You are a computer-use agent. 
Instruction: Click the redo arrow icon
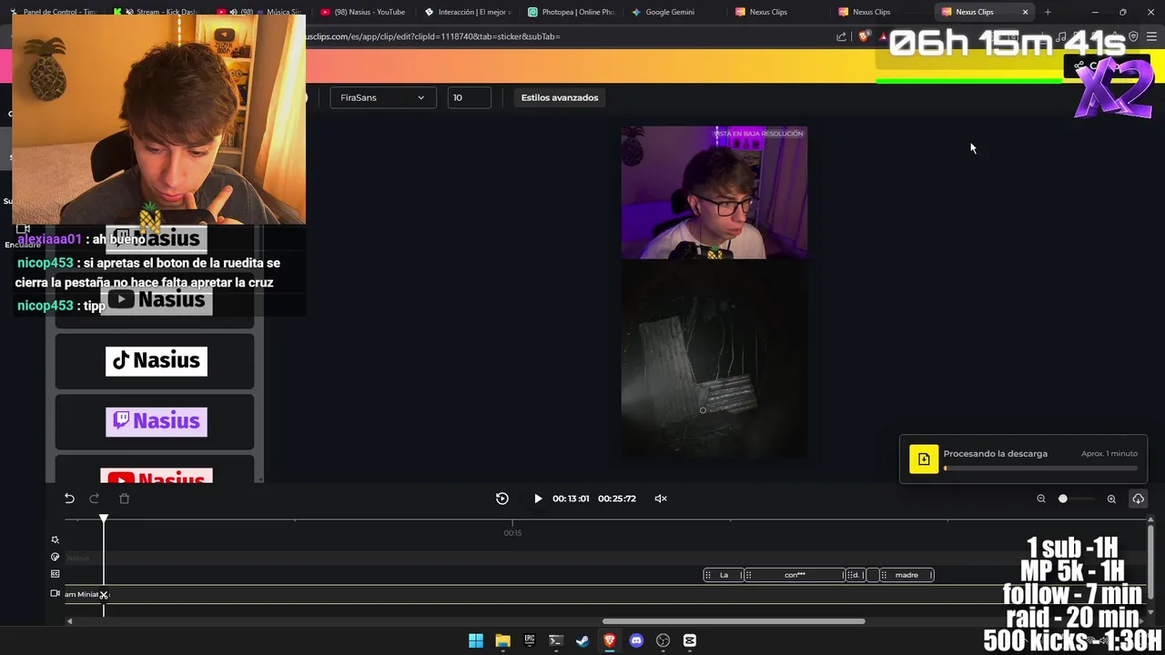(x=94, y=499)
